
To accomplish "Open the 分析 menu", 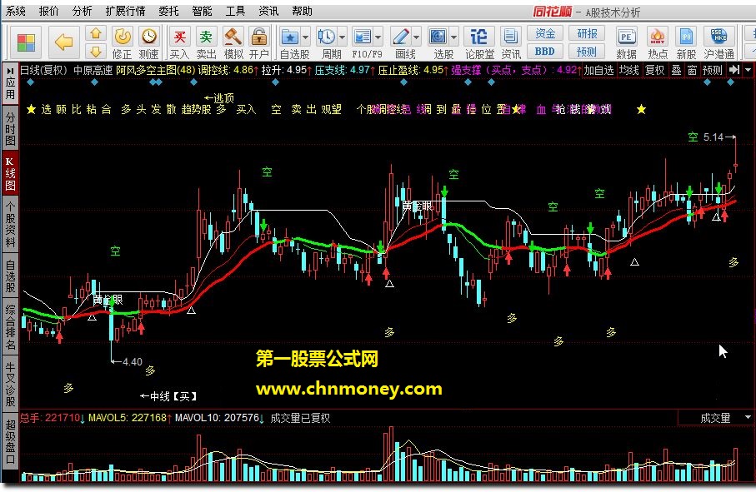I will pos(82,11).
